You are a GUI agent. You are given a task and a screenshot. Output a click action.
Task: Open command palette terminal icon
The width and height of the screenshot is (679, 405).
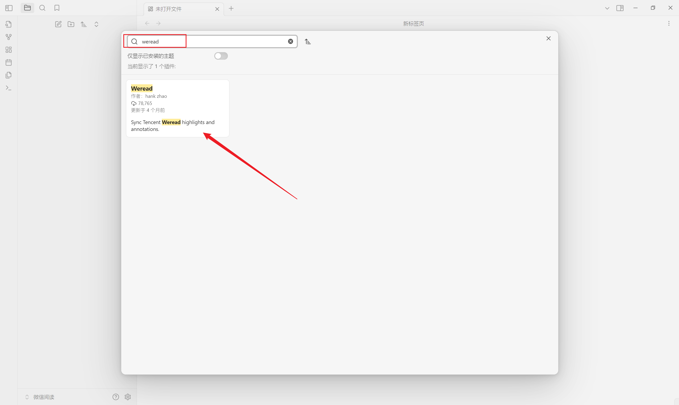click(8, 88)
